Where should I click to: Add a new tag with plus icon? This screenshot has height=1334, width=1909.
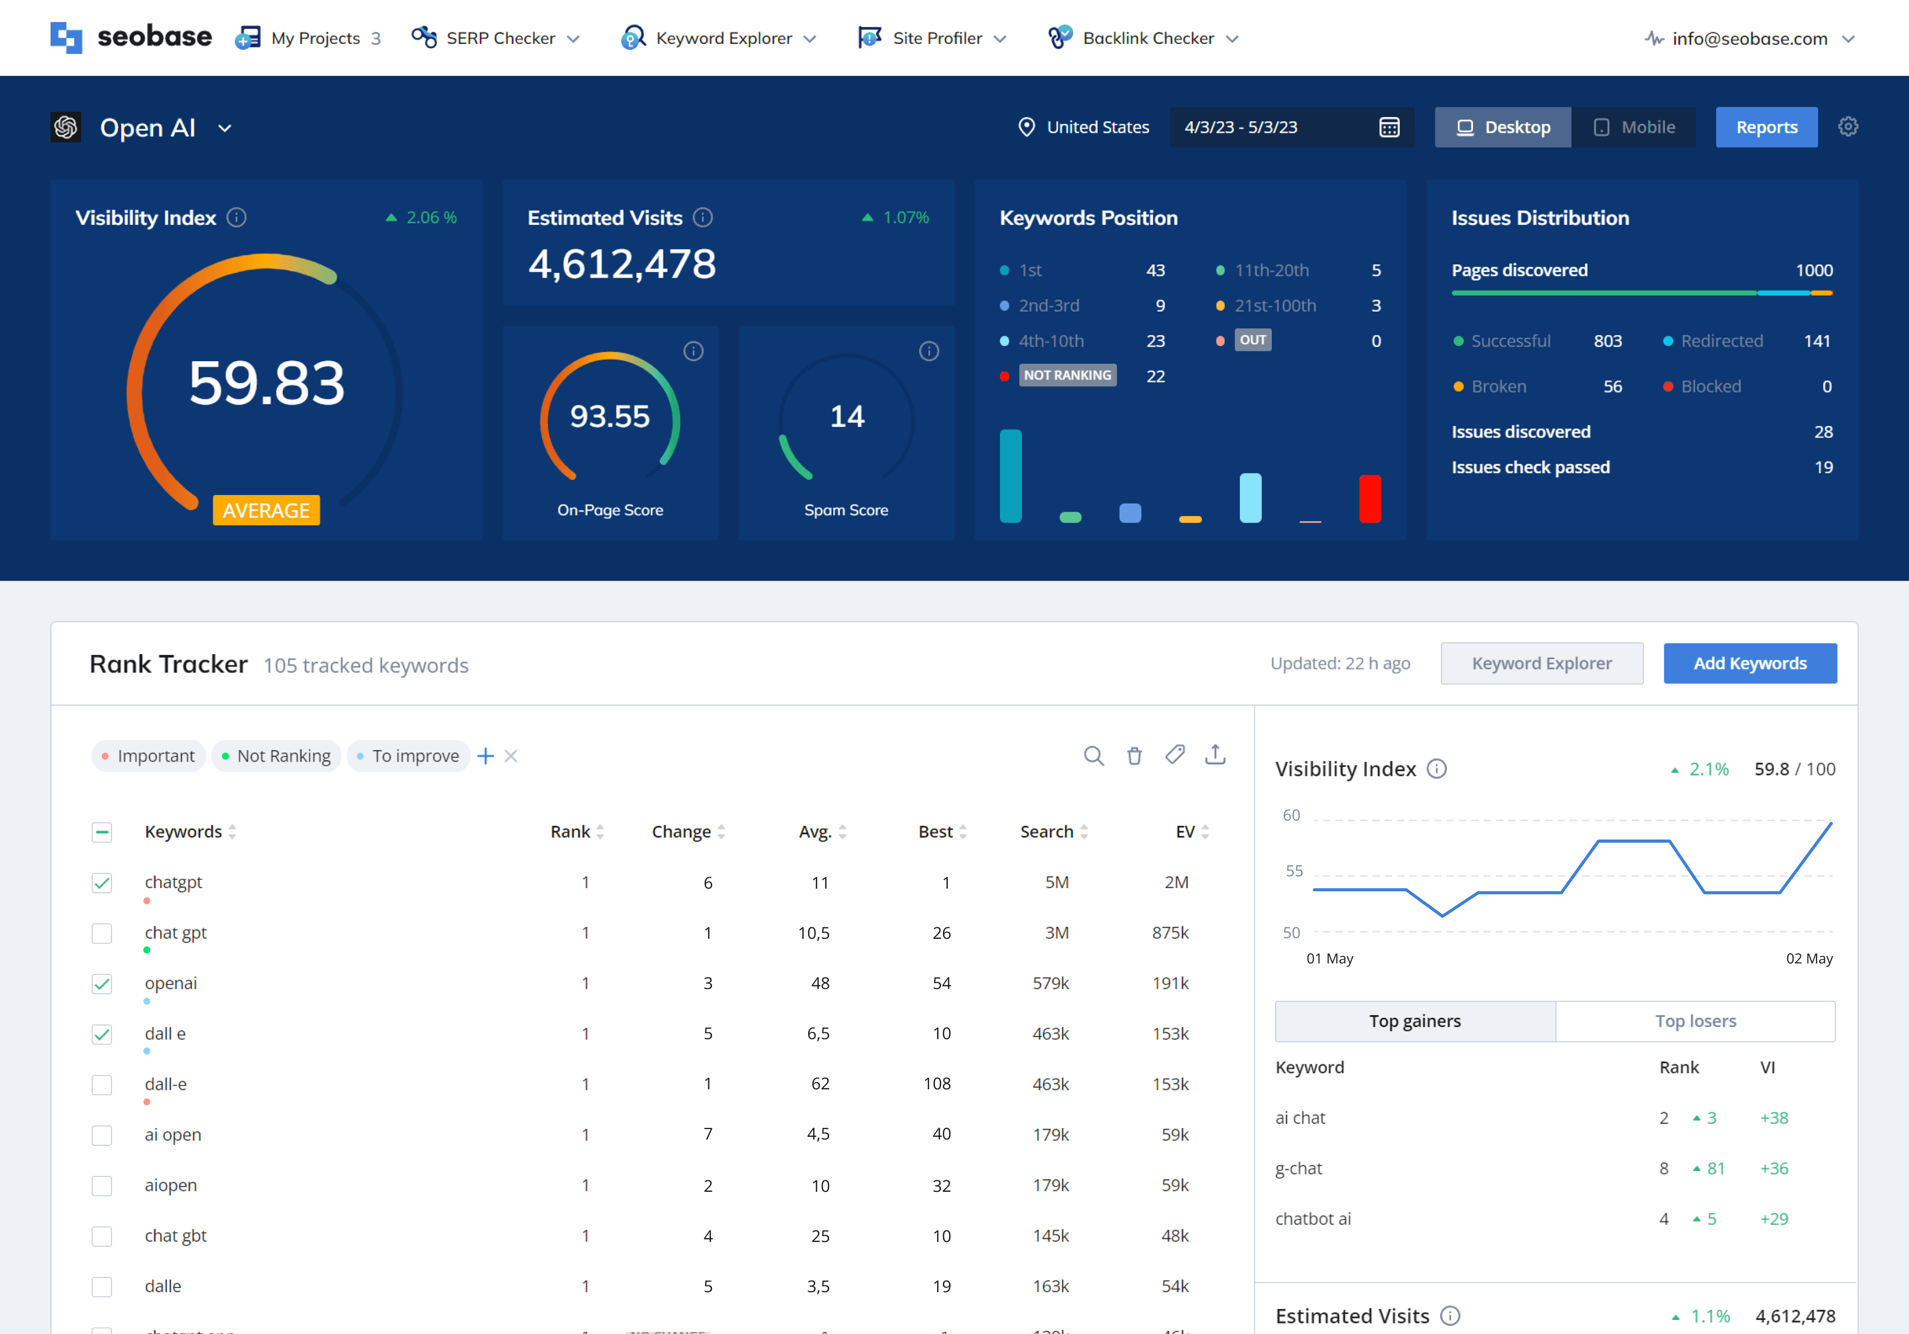pos(486,755)
